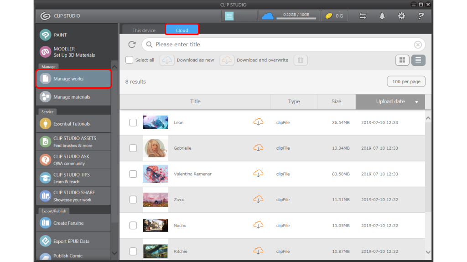This screenshot has height=262, width=467.
Task: Select the Zivco row checkbox
Action: tap(133, 199)
